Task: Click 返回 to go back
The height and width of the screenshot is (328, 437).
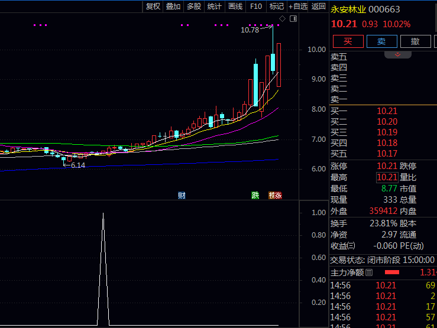Action: [x=319, y=7]
